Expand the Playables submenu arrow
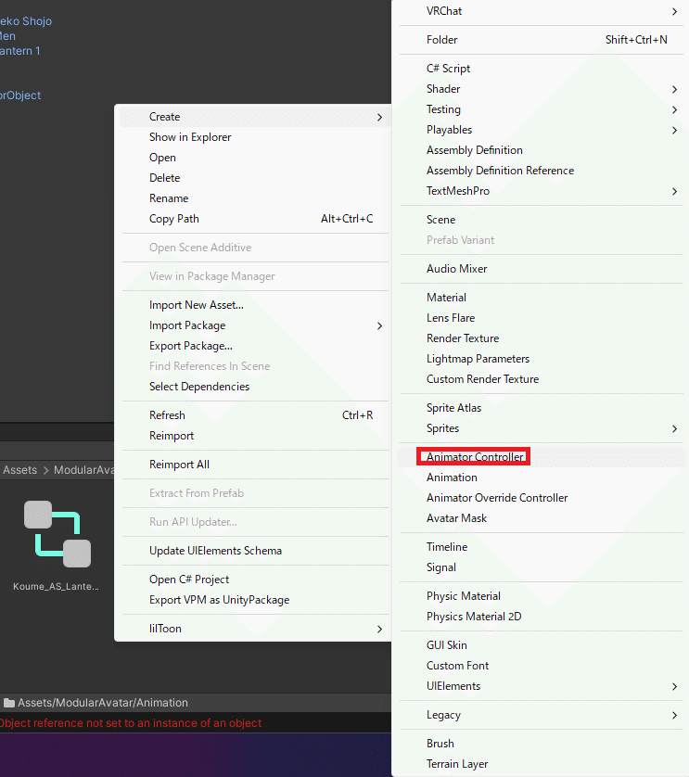Image resolution: width=689 pixels, height=777 pixels. [674, 130]
